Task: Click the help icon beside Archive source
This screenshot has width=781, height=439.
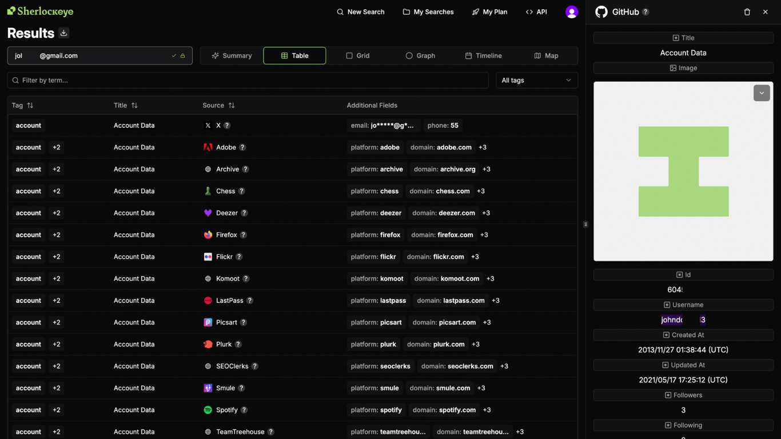Action: pos(245,169)
